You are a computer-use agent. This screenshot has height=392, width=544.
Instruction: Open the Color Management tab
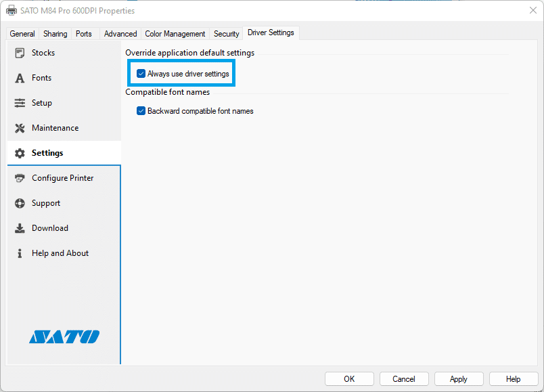tap(175, 34)
